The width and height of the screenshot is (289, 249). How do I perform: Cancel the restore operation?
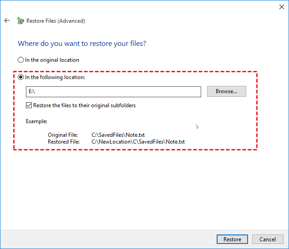pyautogui.click(x=268, y=239)
